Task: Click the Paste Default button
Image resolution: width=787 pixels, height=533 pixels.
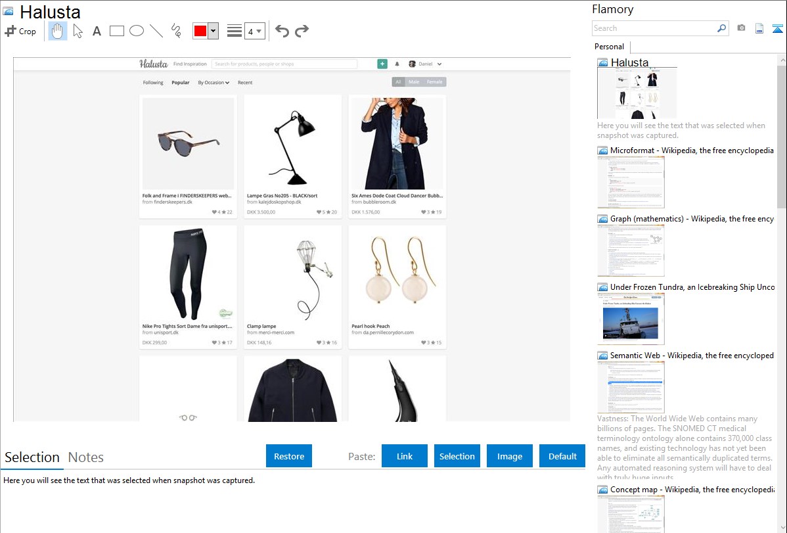Action: [562, 456]
